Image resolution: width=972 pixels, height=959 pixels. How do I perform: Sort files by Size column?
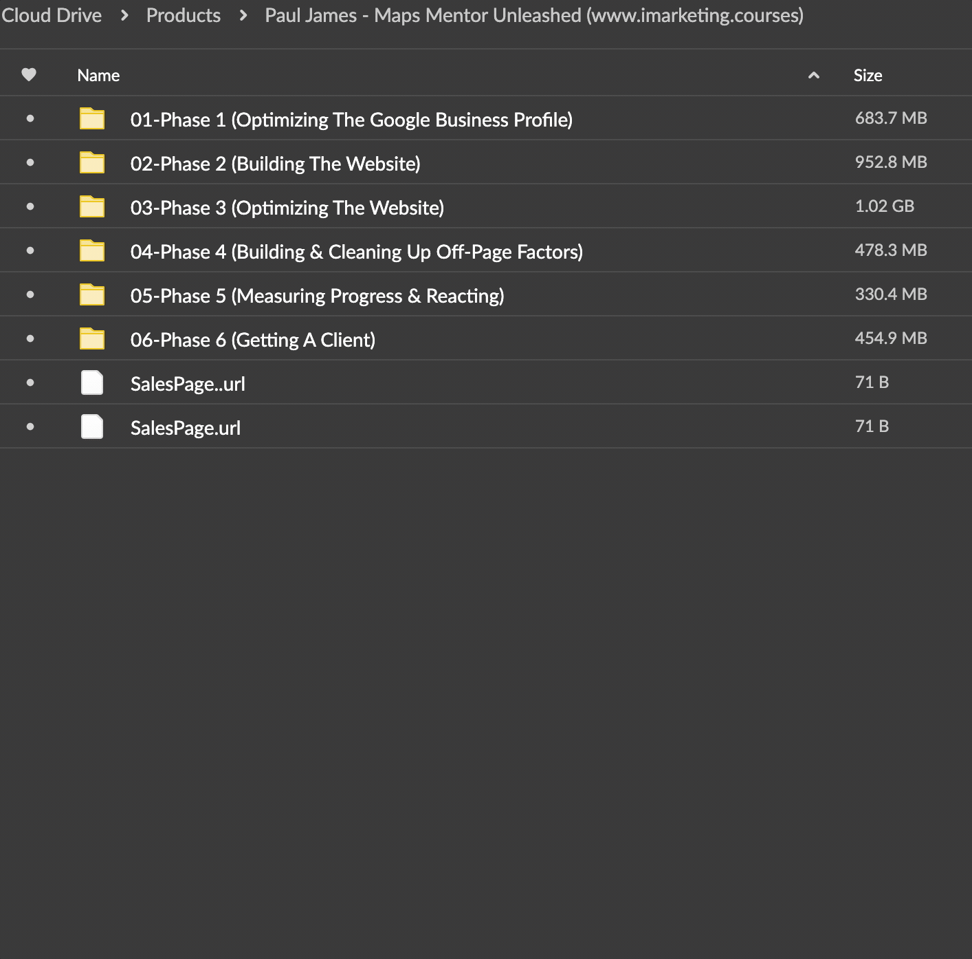point(868,75)
